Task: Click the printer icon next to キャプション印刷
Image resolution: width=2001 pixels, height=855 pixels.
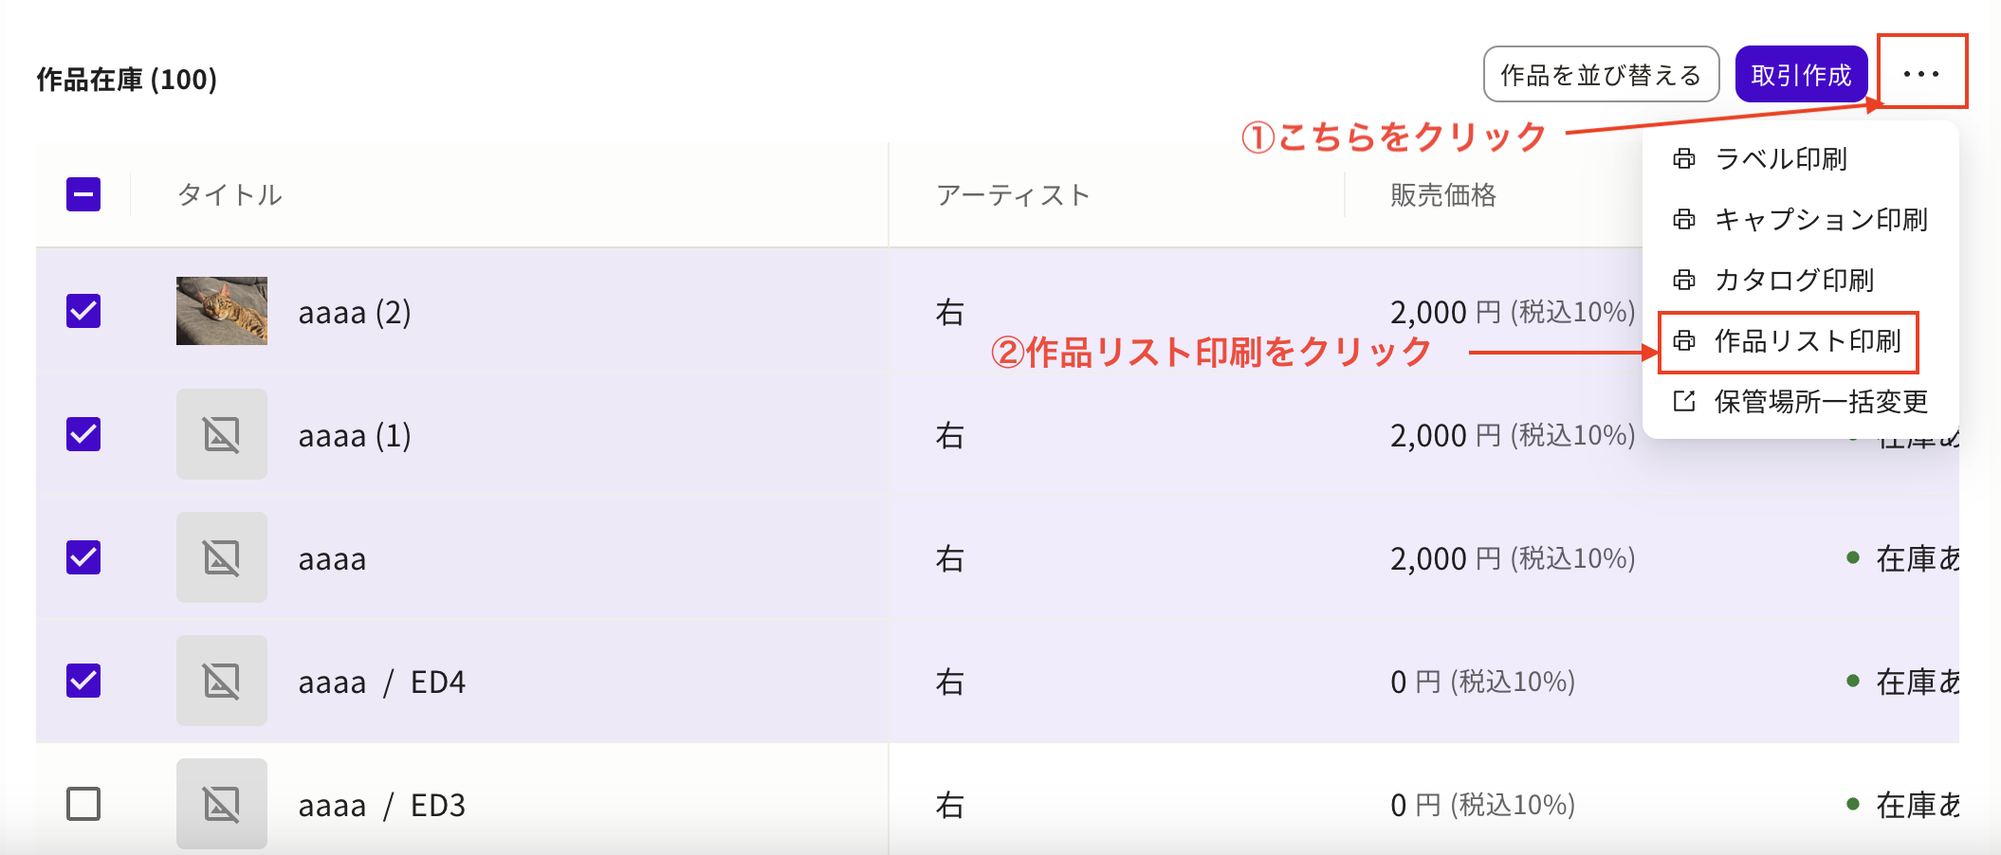Action: click(x=1683, y=219)
